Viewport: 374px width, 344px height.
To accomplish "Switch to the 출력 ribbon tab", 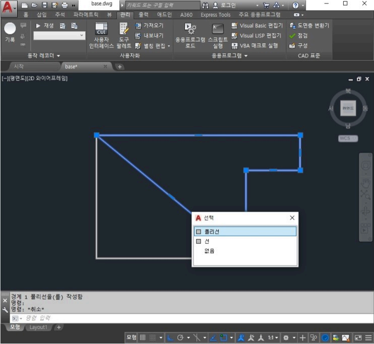I will tap(144, 15).
